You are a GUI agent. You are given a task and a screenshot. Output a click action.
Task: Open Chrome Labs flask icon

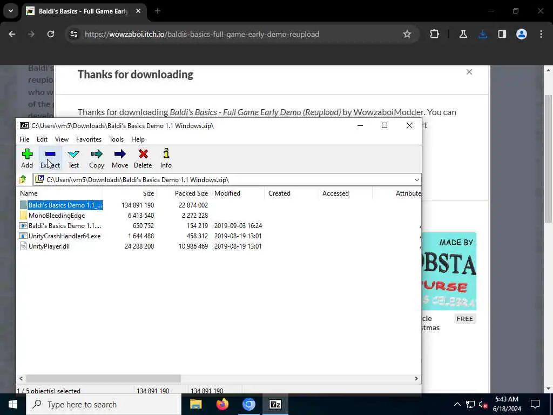coord(463,34)
